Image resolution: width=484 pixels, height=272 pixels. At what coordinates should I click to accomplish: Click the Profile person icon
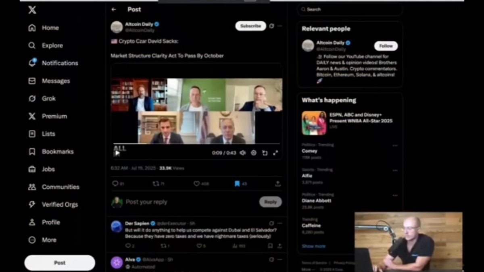point(32,222)
